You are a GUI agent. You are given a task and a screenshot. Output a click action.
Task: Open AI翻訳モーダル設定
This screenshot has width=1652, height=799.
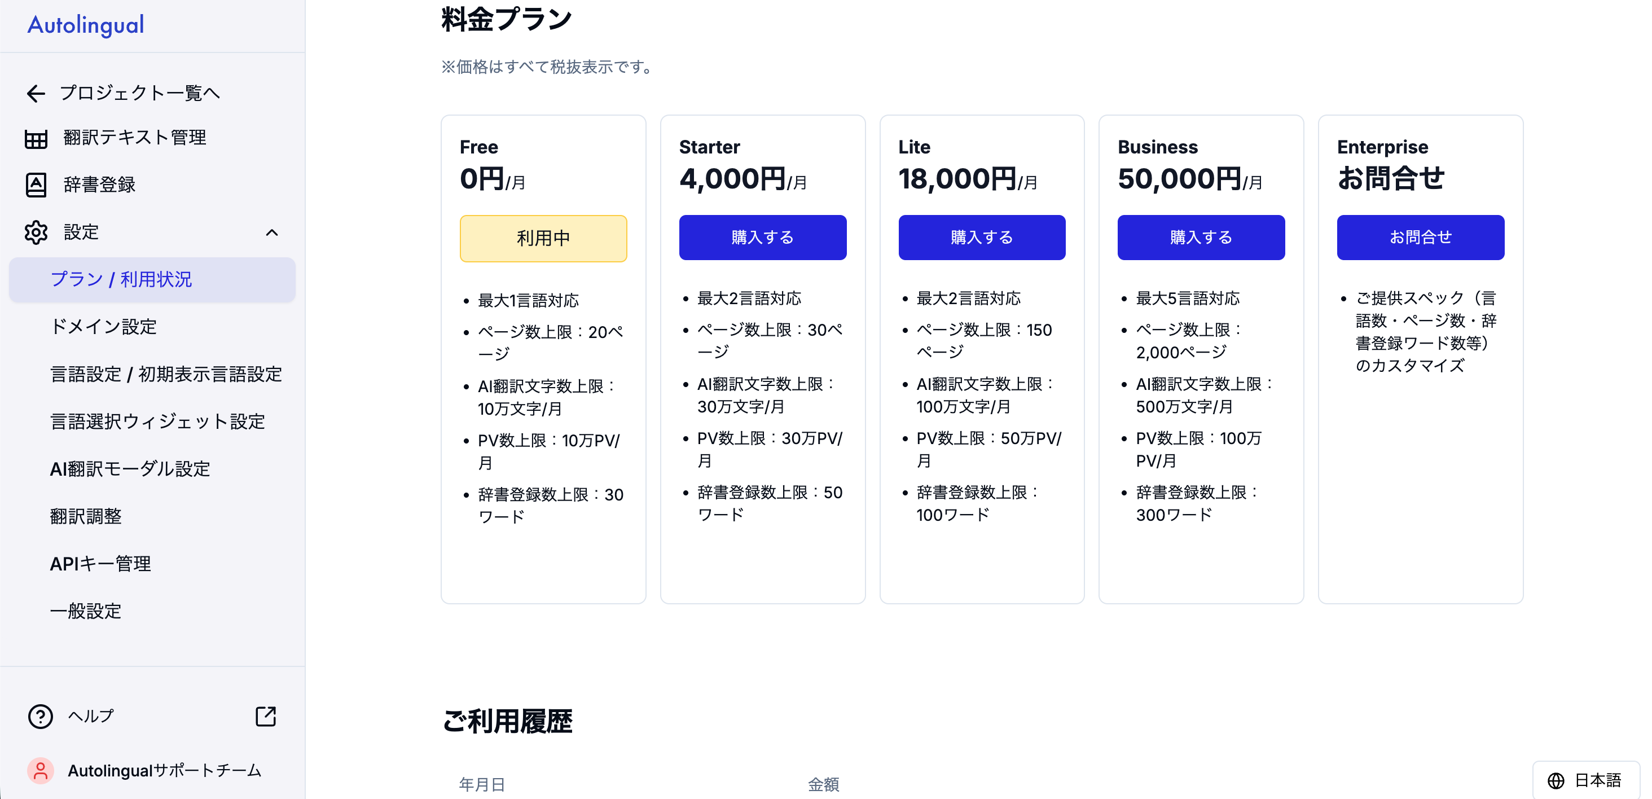[130, 469]
